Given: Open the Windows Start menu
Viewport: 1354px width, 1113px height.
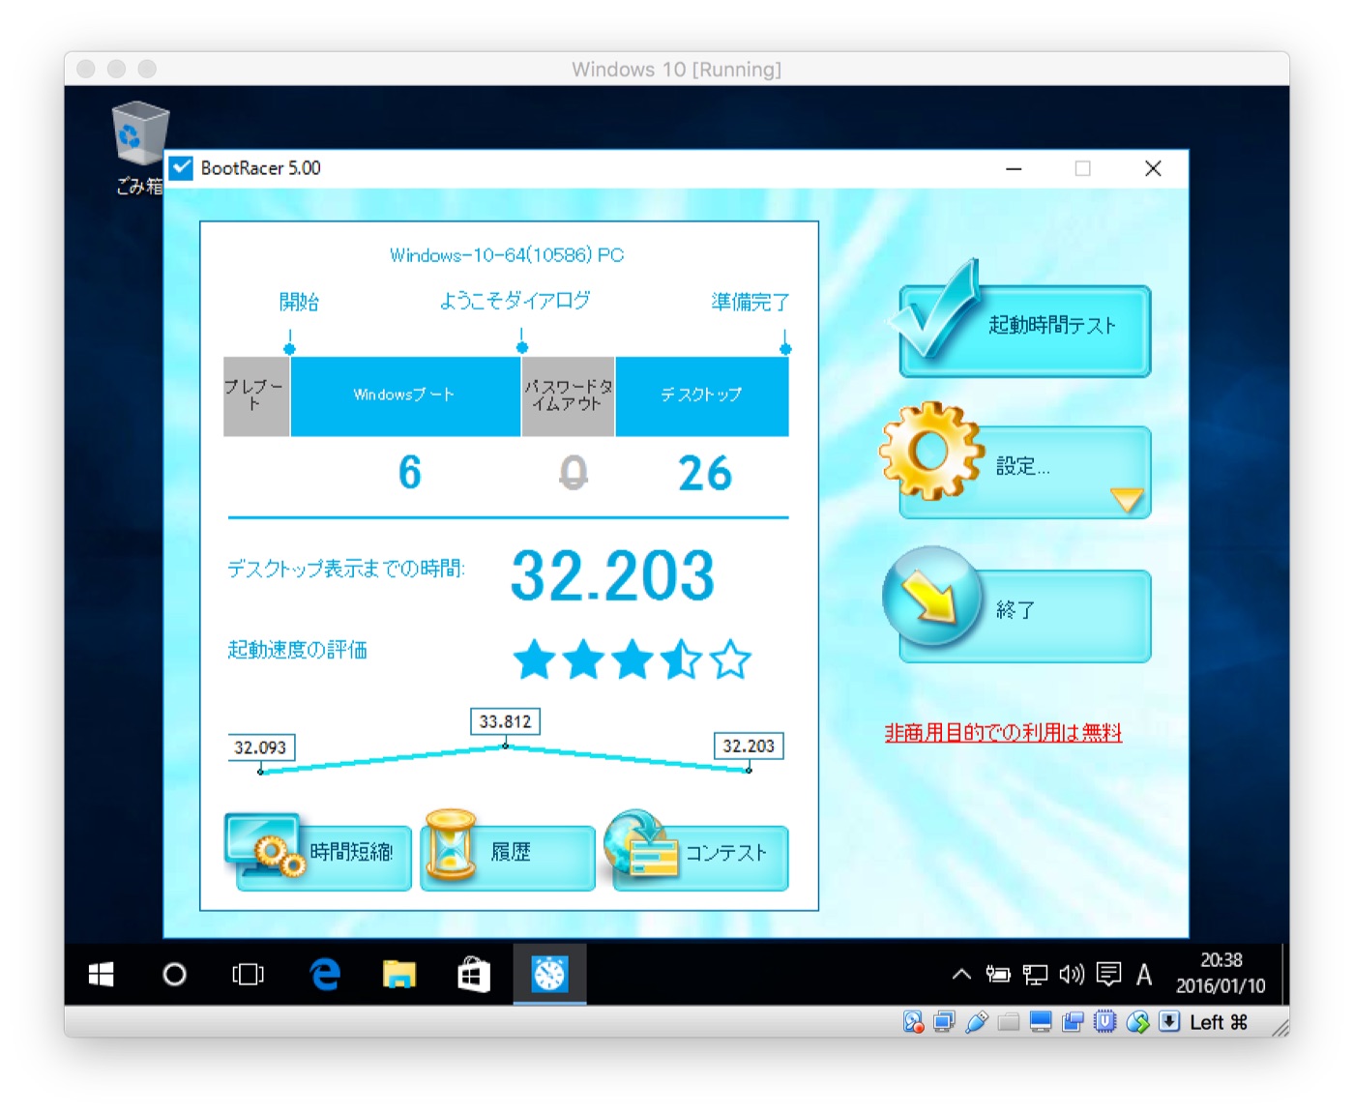Looking at the screenshot, I should click(101, 974).
